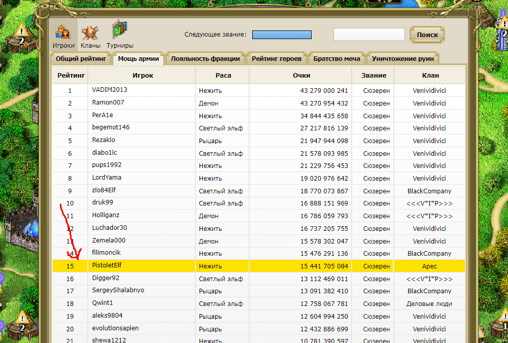Image resolution: width=508 pixels, height=343 pixels.
Task: Click the Рейтинг column header
Action: coord(70,75)
